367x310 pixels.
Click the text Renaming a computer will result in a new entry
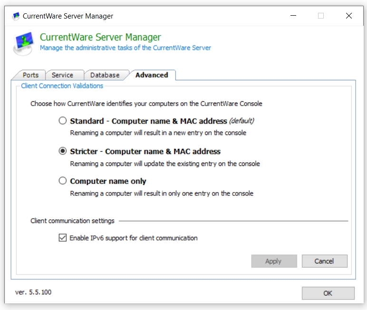tap(158, 133)
